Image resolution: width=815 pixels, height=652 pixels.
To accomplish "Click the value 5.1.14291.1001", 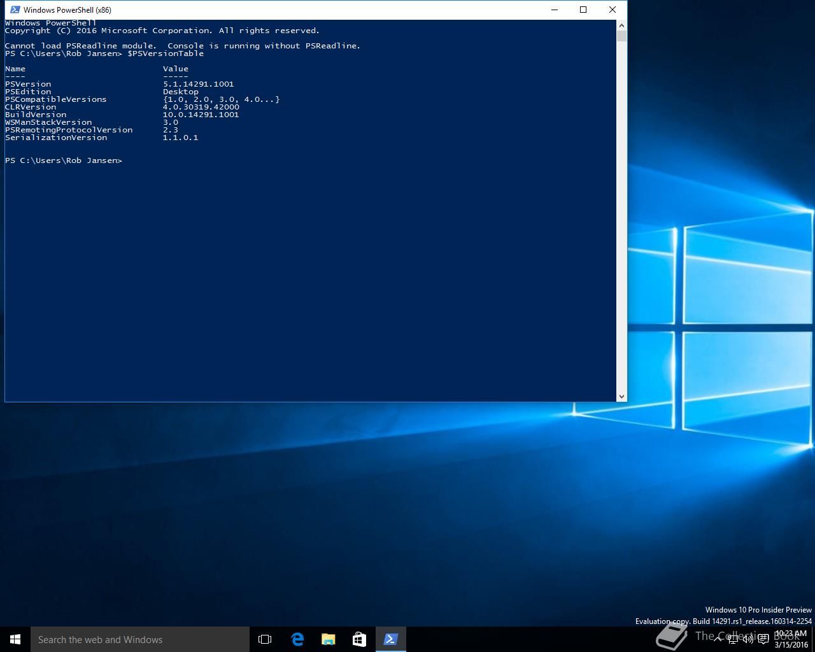I will [199, 84].
